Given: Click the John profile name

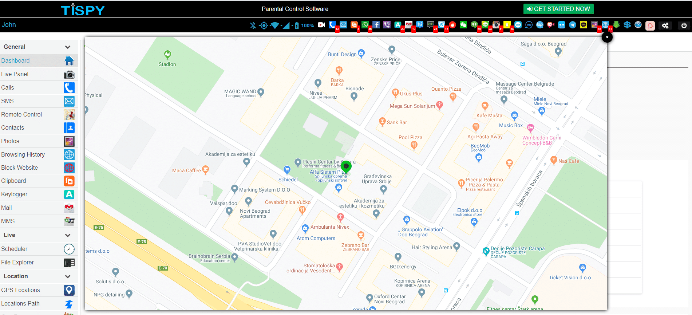Looking at the screenshot, I should [9, 25].
